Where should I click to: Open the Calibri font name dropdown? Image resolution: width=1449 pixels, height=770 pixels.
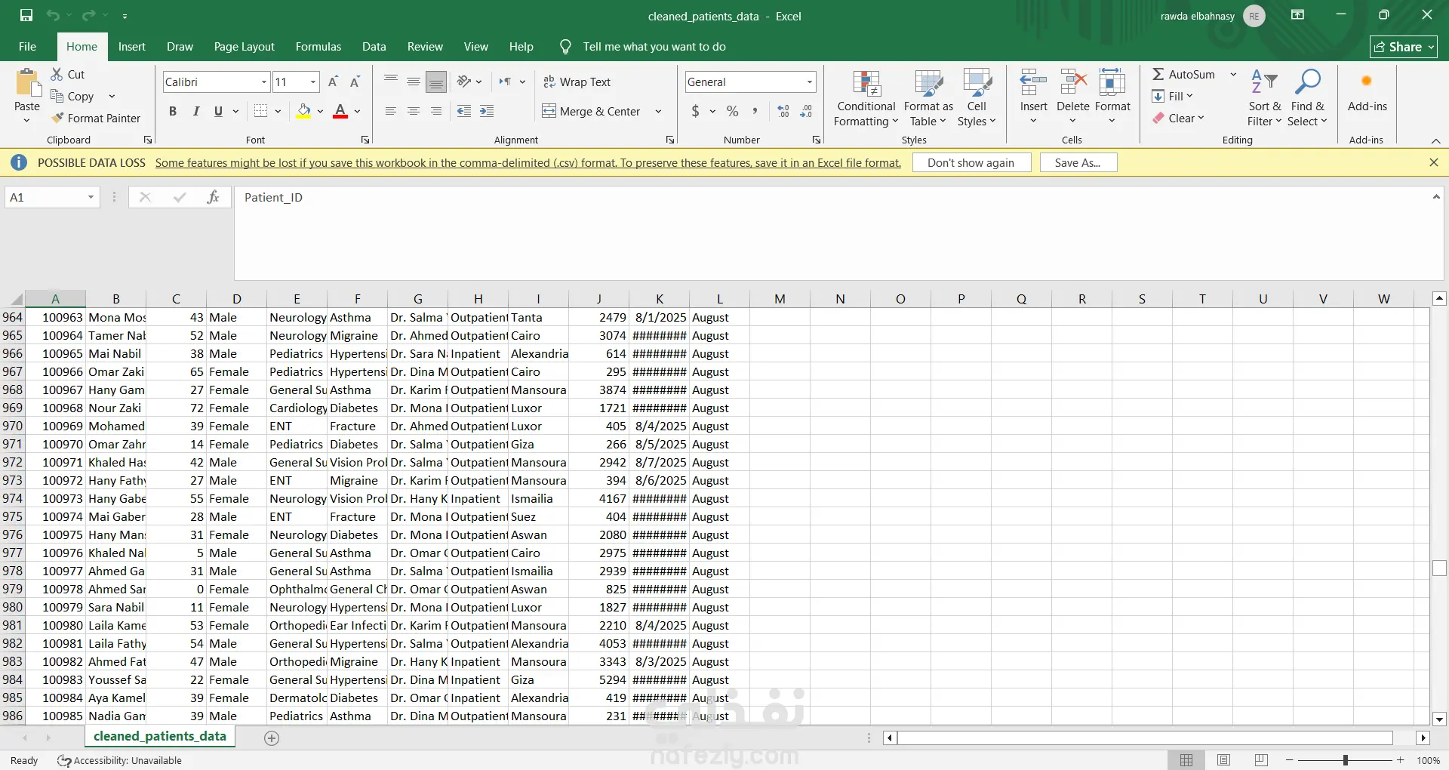tap(264, 82)
